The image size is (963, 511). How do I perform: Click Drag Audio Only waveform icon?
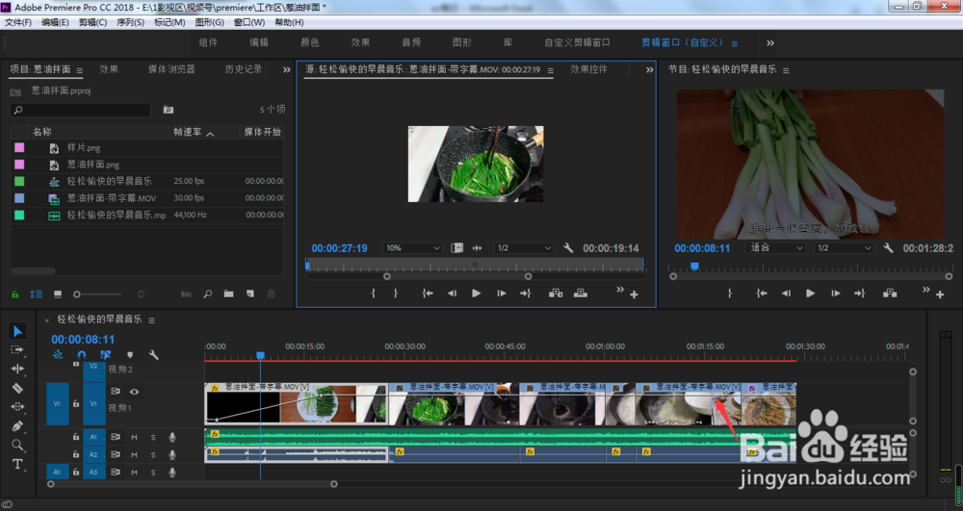coord(478,248)
